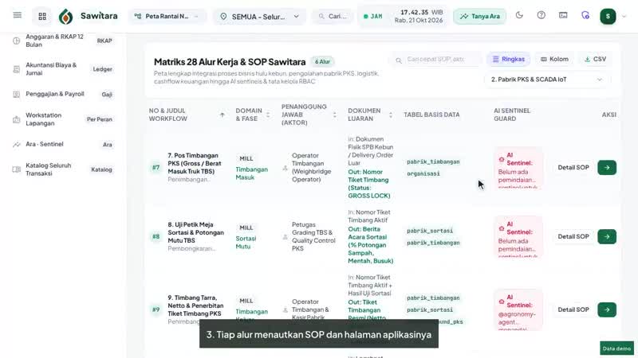Screen dimensions: 638x358
Task: Click the organisasi table tag
Action: [423, 173]
